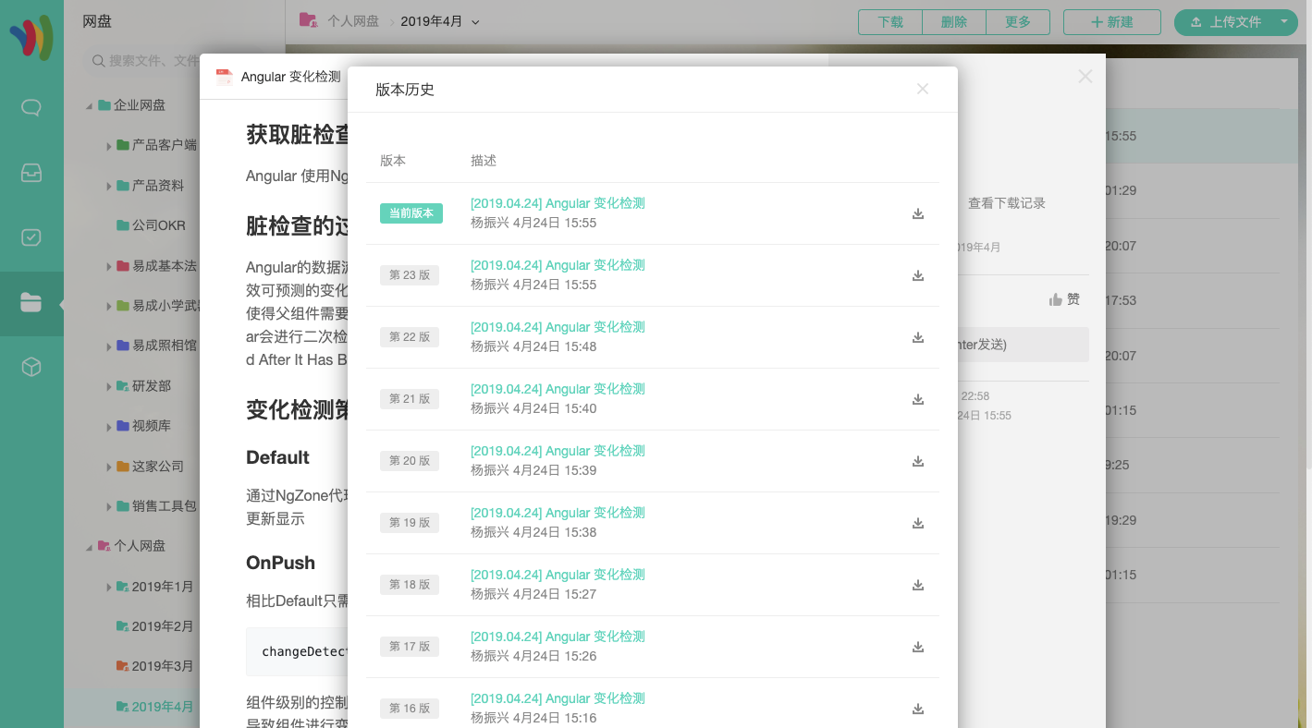Open the network drive folder icon in sidebar
This screenshot has height=728, width=1312.
tap(31, 302)
